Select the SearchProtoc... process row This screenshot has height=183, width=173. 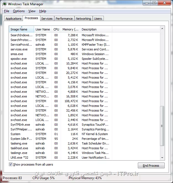(61, 40)
